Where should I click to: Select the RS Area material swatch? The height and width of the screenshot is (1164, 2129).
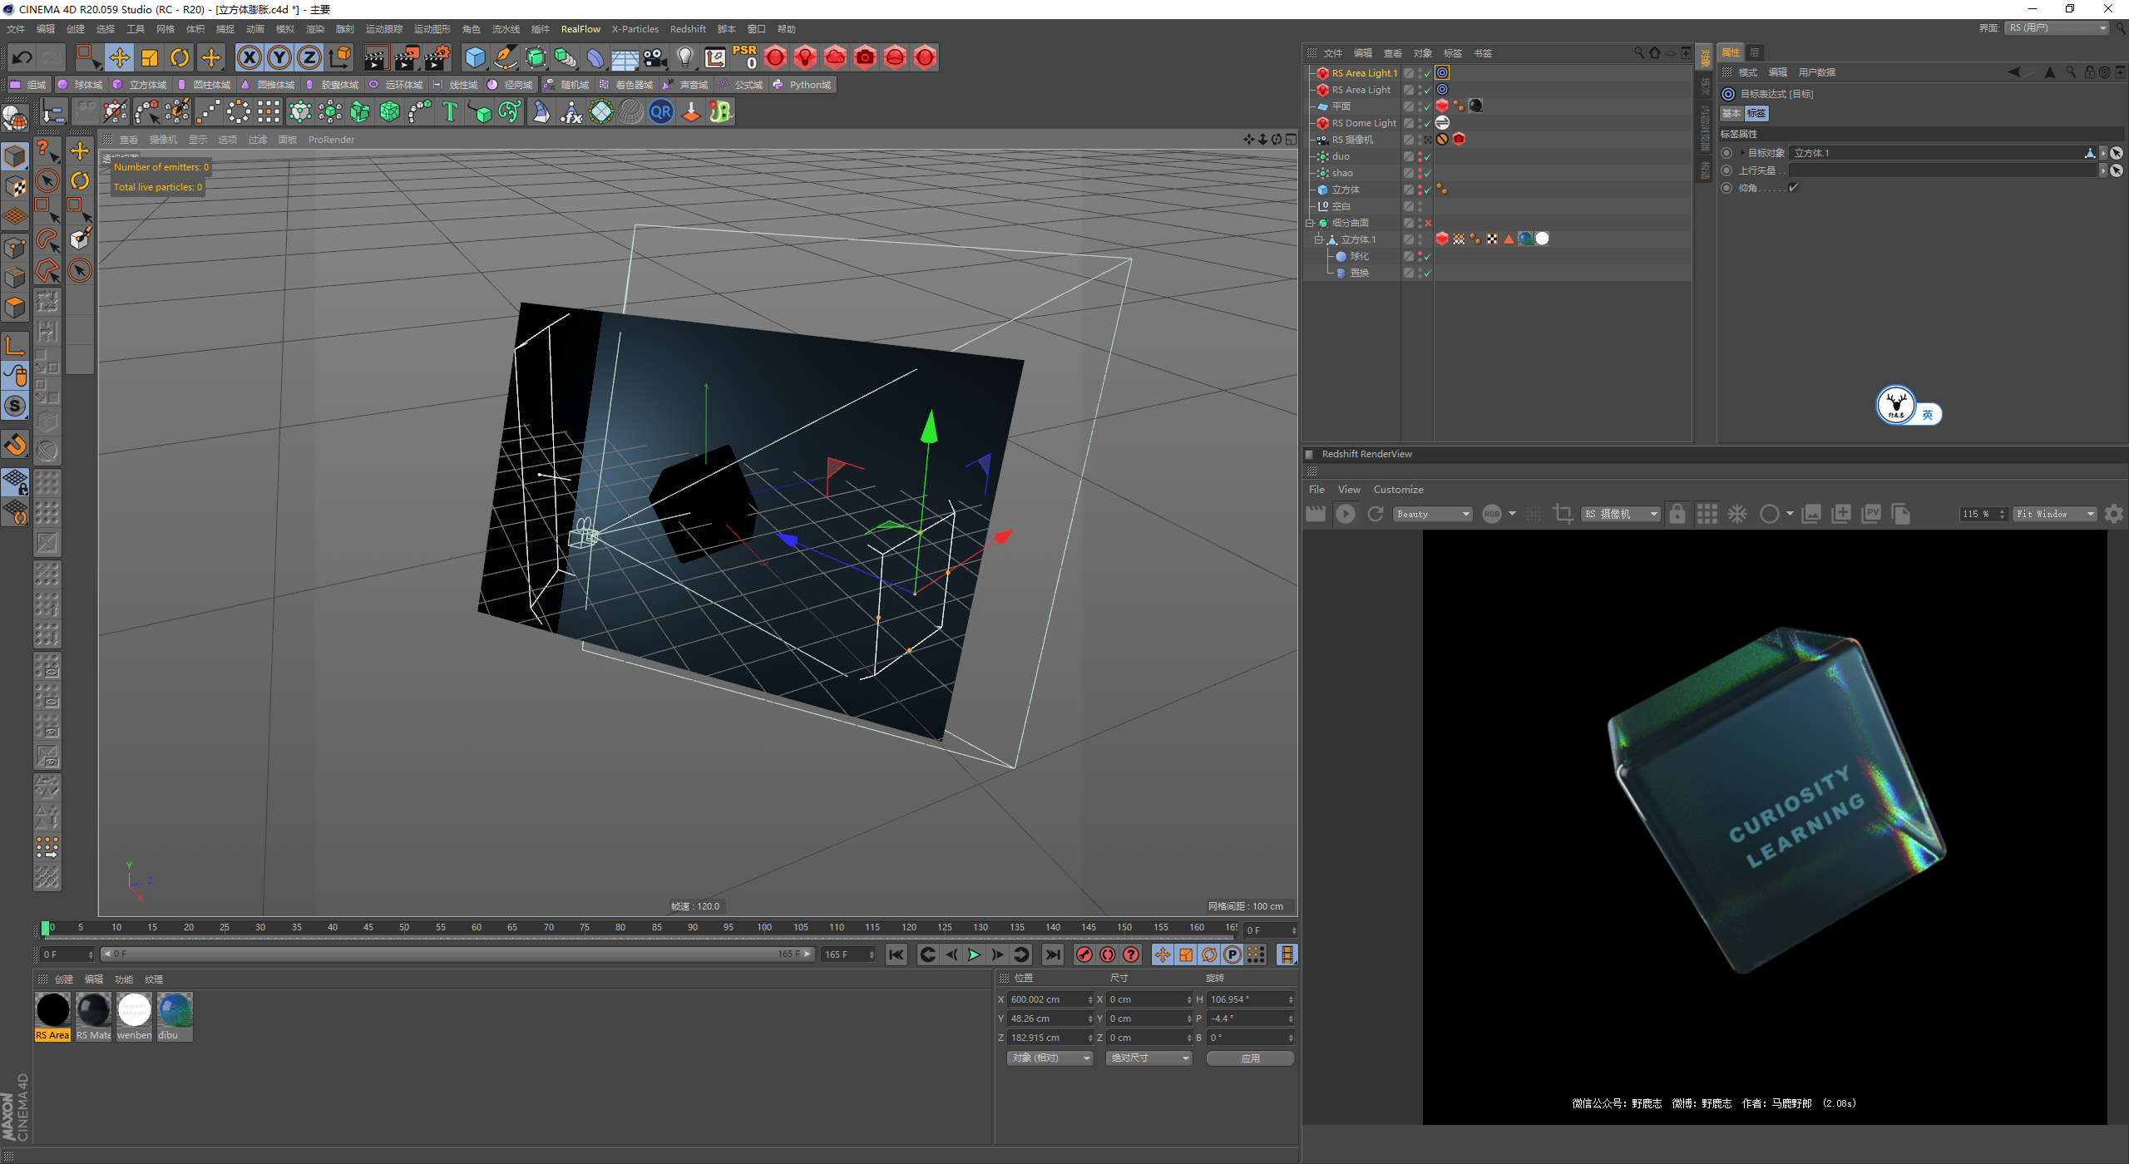(x=52, y=1016)
